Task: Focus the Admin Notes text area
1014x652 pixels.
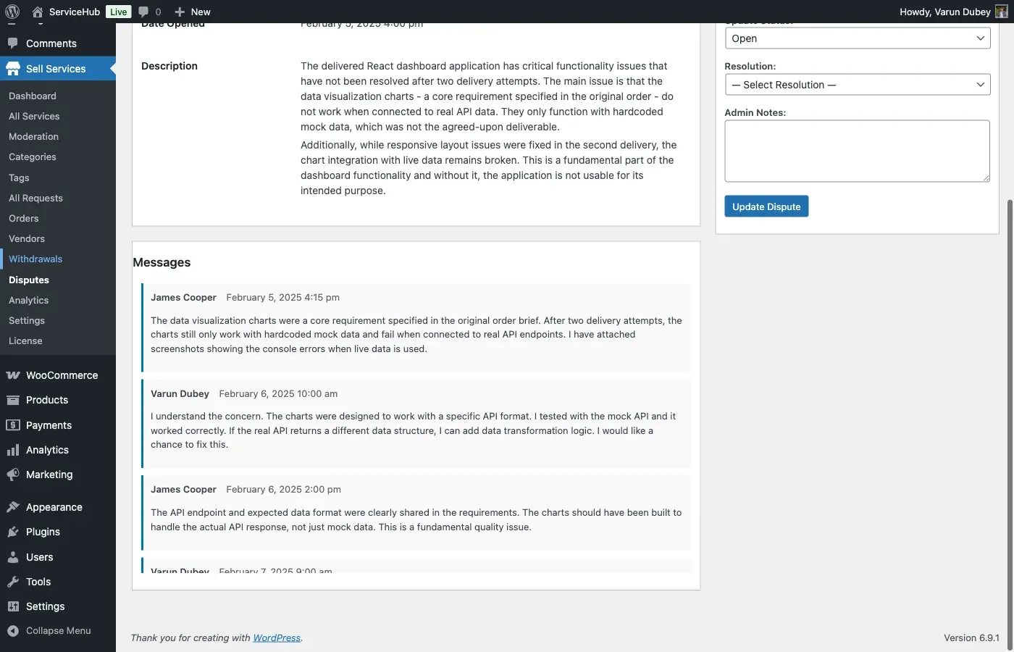Action: [x=858, y=151]
